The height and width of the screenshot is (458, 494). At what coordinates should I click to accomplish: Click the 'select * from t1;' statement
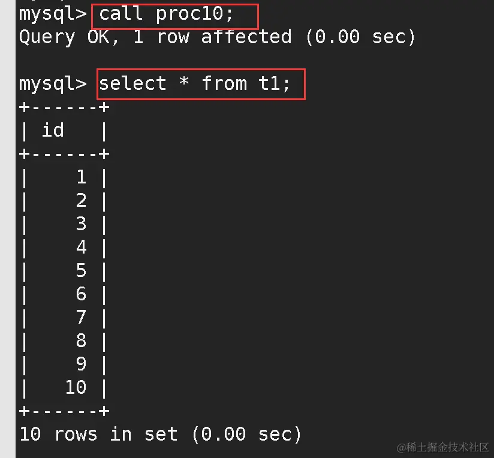tap(194, 84)
